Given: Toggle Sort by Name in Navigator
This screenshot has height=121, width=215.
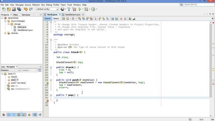Looking at the screenshot, I should click(35, 115).
